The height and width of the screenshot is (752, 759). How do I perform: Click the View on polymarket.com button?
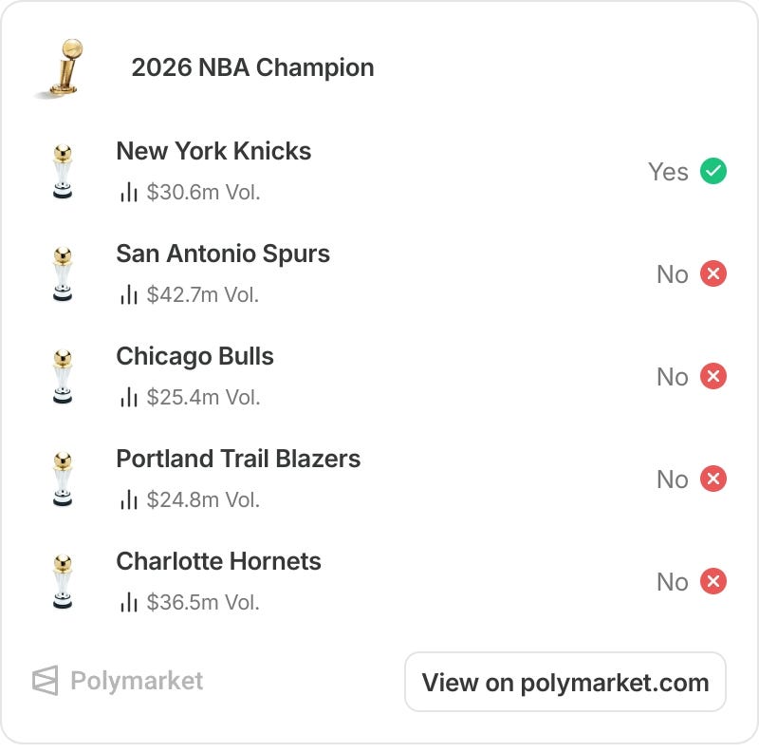565,683
